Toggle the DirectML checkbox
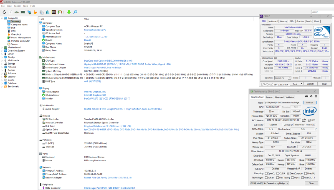Viewport: 334px width, 190px height. 306,173
